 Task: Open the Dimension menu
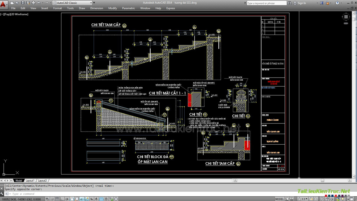click(97, 8)
